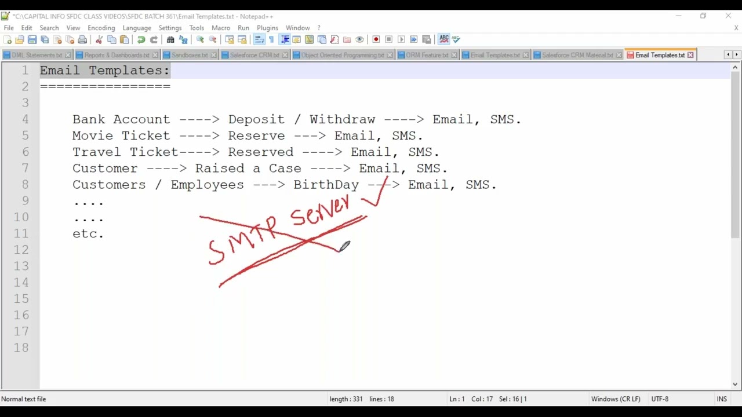Open the Document Map panel icon
Screen dimensions: 742x417
coord(309,39)
